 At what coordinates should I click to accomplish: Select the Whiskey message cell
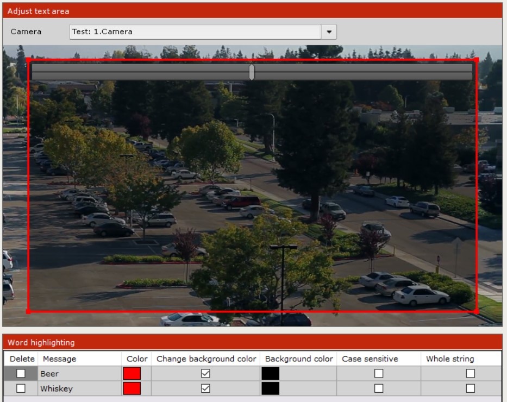click(79, 388)
